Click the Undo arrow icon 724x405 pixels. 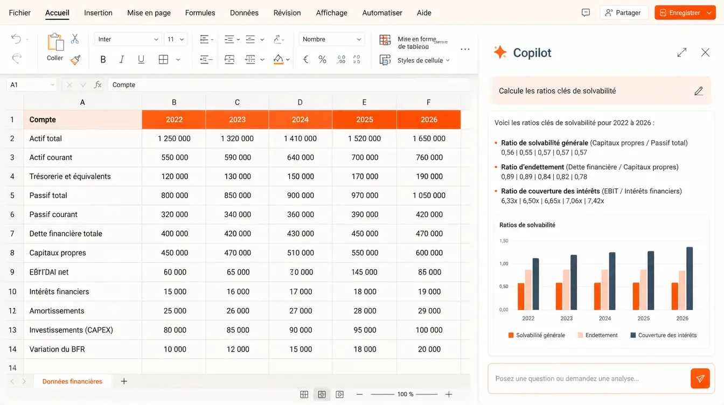16,39
